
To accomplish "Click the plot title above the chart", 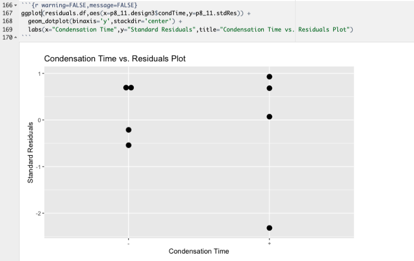I will point(115,58).
